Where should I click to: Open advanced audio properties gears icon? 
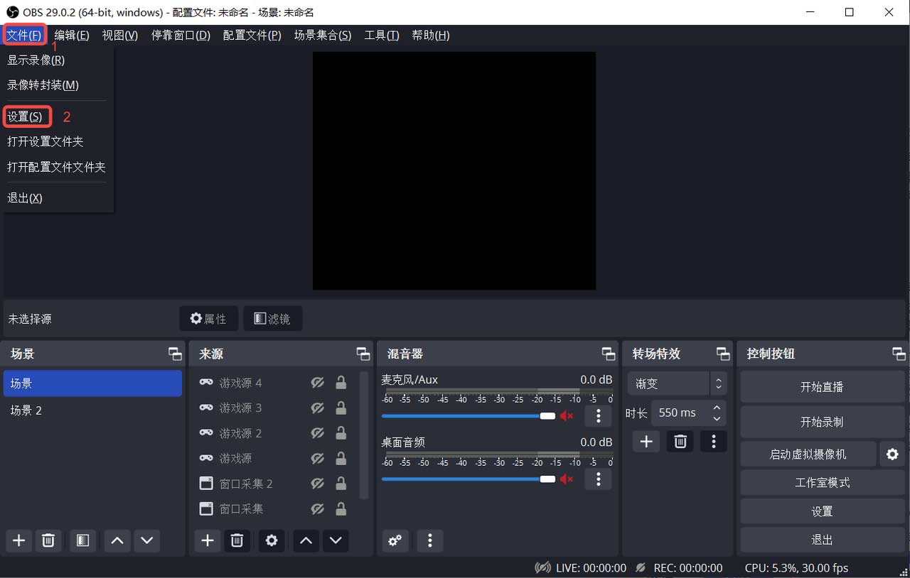395,540
